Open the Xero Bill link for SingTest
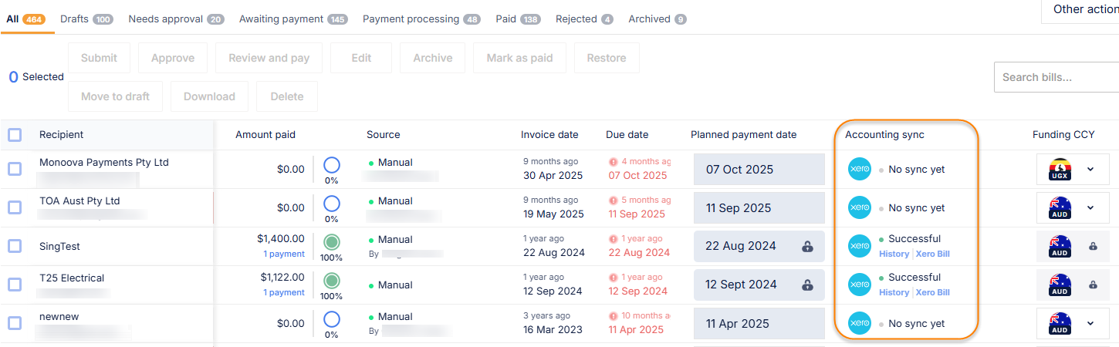 click(x=933, y=254)
